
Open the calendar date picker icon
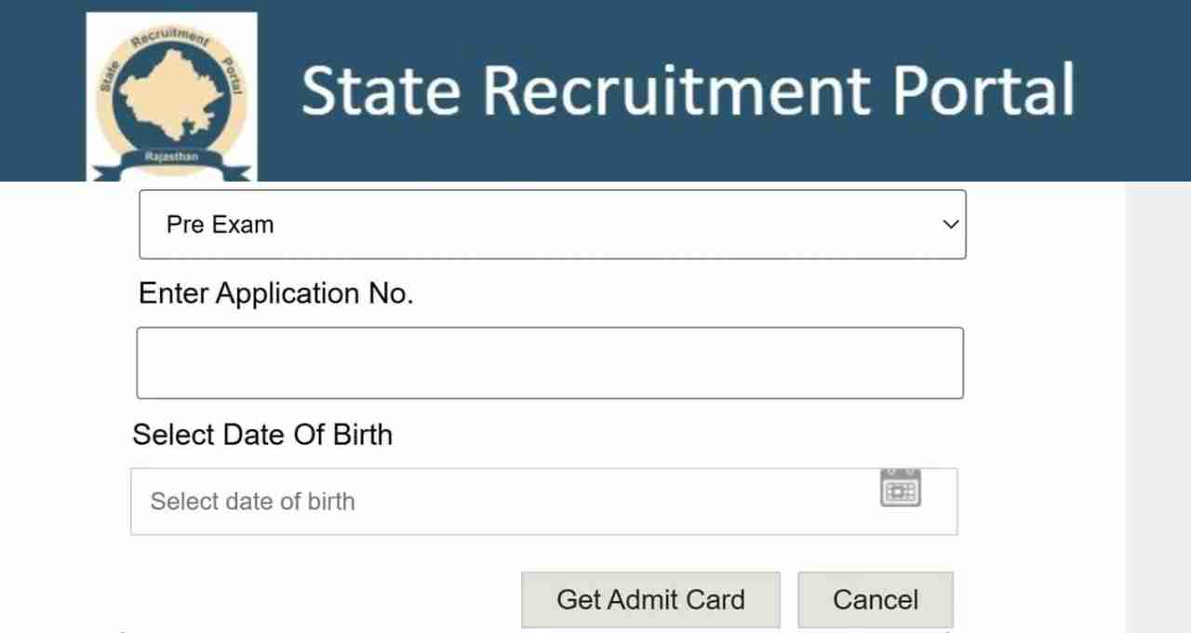point(901,489)
